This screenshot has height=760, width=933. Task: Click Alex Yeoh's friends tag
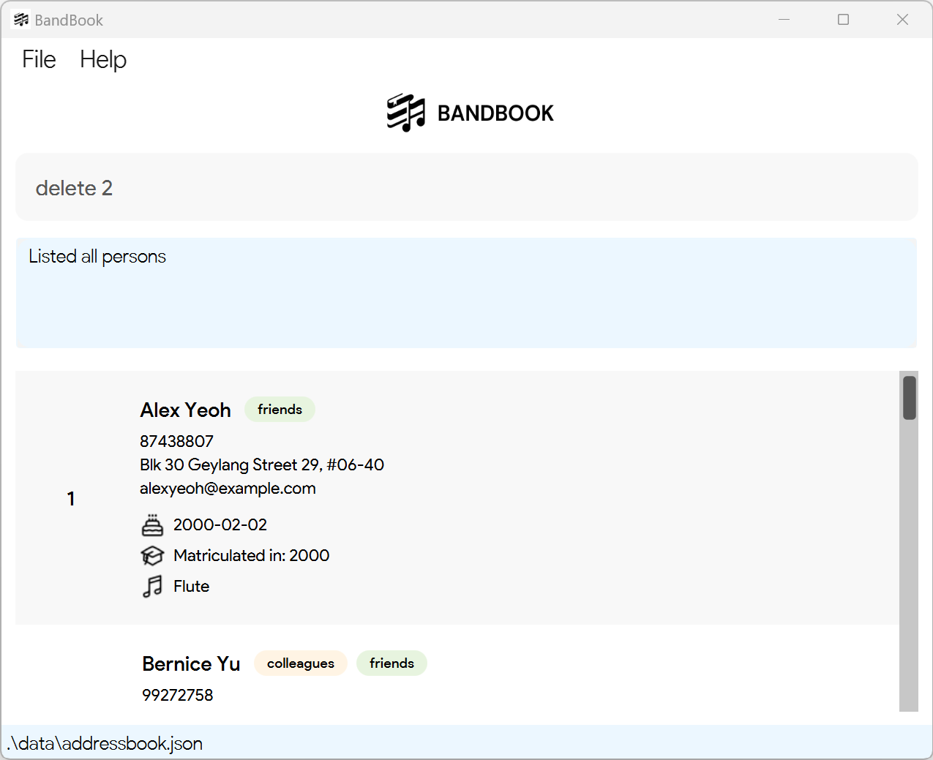(280, 410)
